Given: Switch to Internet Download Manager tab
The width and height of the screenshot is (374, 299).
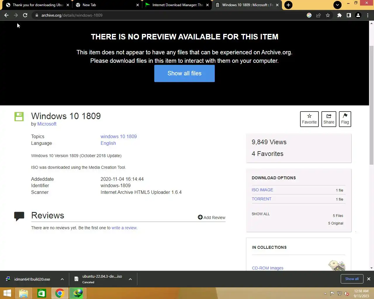Looking at the screenshot, I should [x=178, y=5].
